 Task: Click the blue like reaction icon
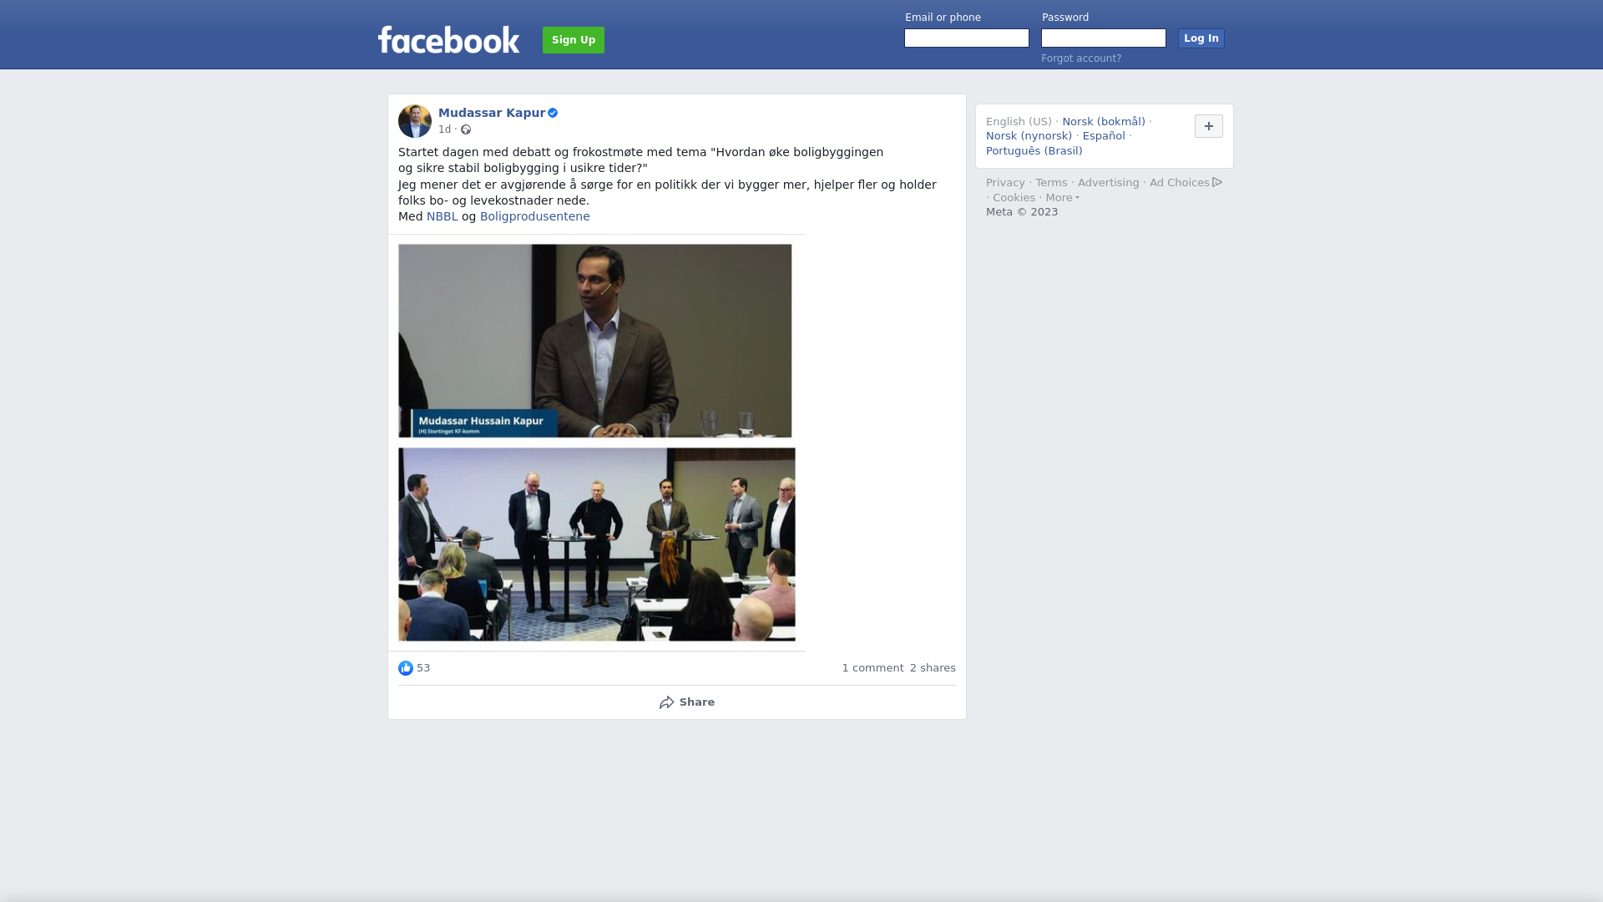coord(406,668)
